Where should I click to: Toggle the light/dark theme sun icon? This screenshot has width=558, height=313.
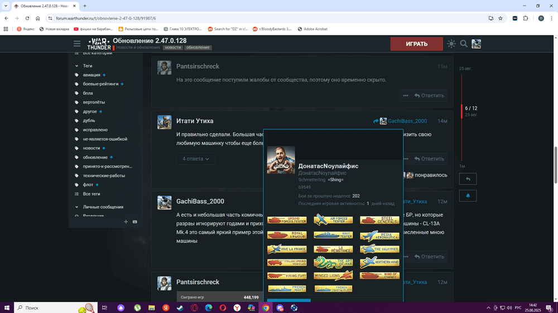451,43
